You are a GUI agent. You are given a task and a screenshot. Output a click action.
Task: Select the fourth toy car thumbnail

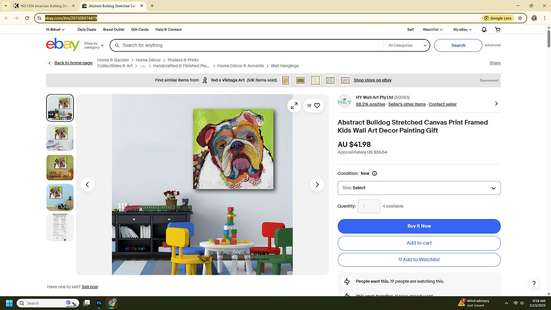tap(60, 198)
